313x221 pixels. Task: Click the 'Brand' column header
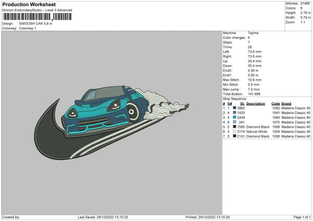[x=286, y=104]
